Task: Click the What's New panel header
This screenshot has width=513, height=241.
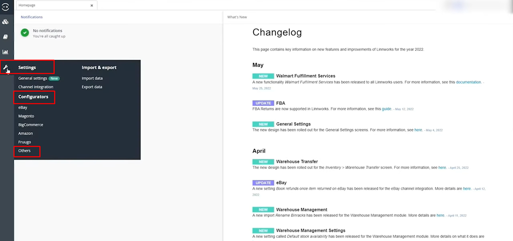Action: (x=237, y=17)
